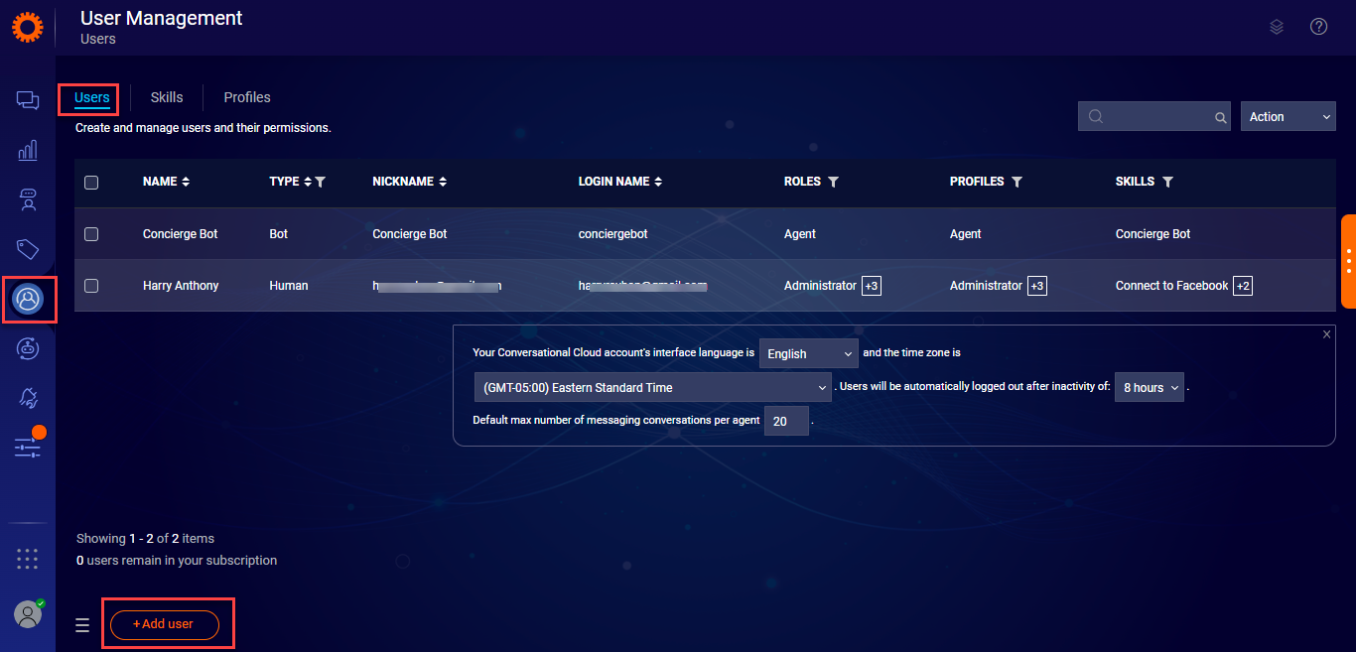Click the layers stack icon in header
This screenshot has width=1356, height=652.
point(1277,27)
